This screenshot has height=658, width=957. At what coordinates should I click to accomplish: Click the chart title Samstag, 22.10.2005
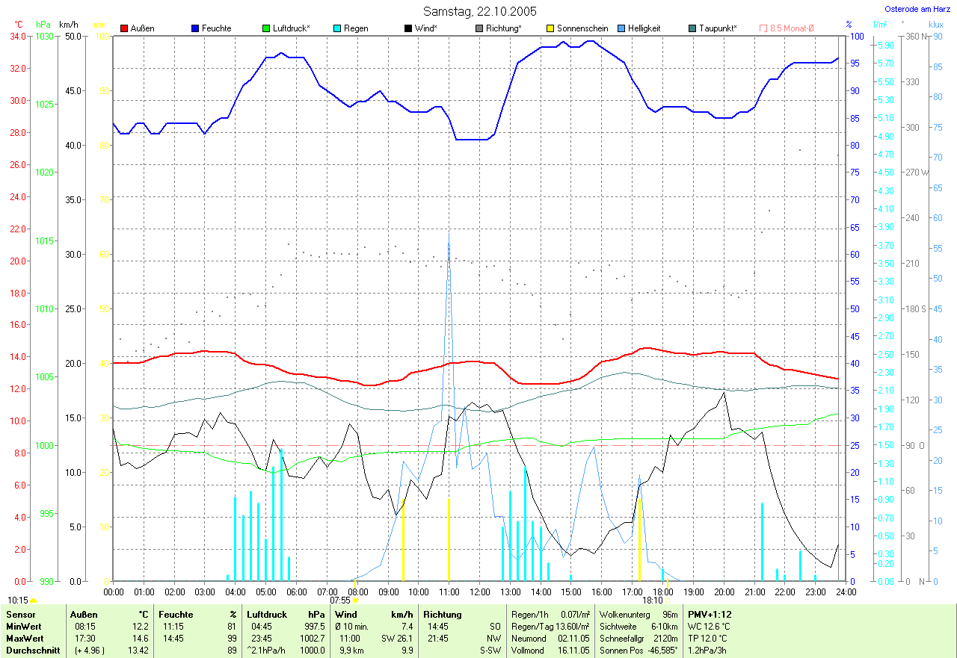(x=479, y=11)
